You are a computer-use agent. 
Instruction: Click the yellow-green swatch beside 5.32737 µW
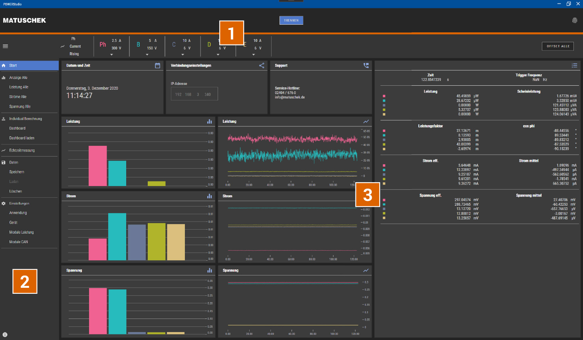tap(384, 110)
